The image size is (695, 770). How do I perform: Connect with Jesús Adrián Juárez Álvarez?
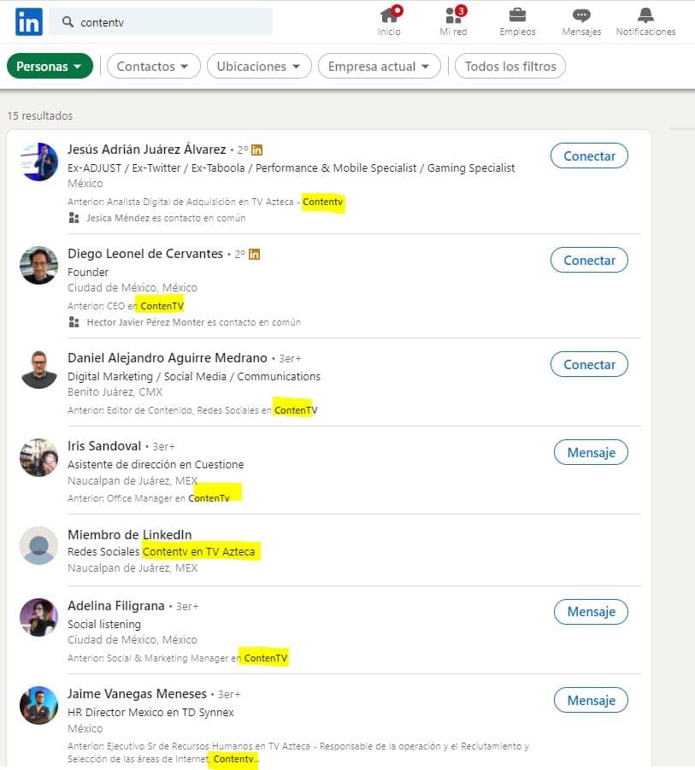589,156
